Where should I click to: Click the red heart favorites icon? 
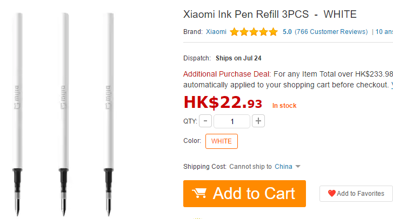pyautogui.click(x=331, y=193)
